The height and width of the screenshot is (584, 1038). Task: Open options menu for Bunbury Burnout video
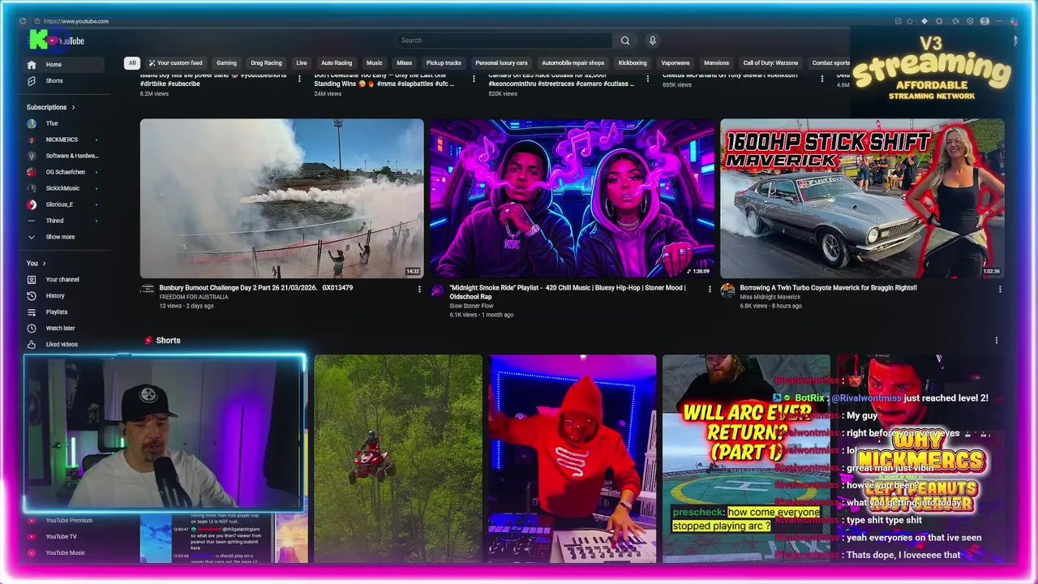[x=419, y=290]
